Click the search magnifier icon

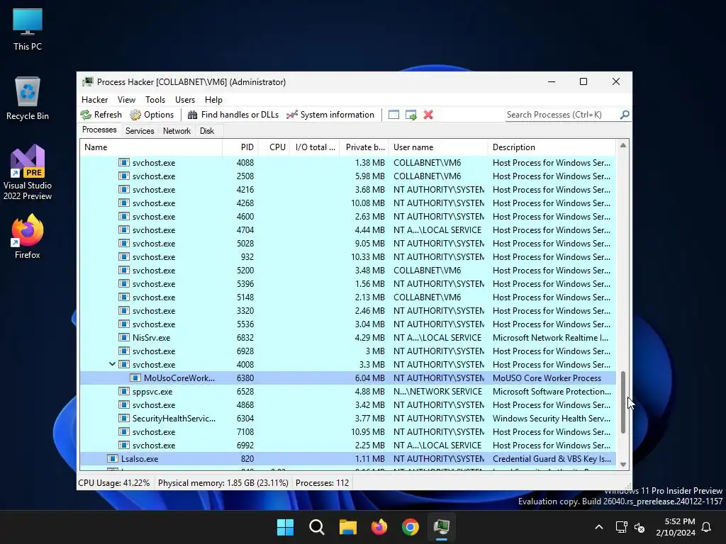pyautogui.click(x=625, y=115)
